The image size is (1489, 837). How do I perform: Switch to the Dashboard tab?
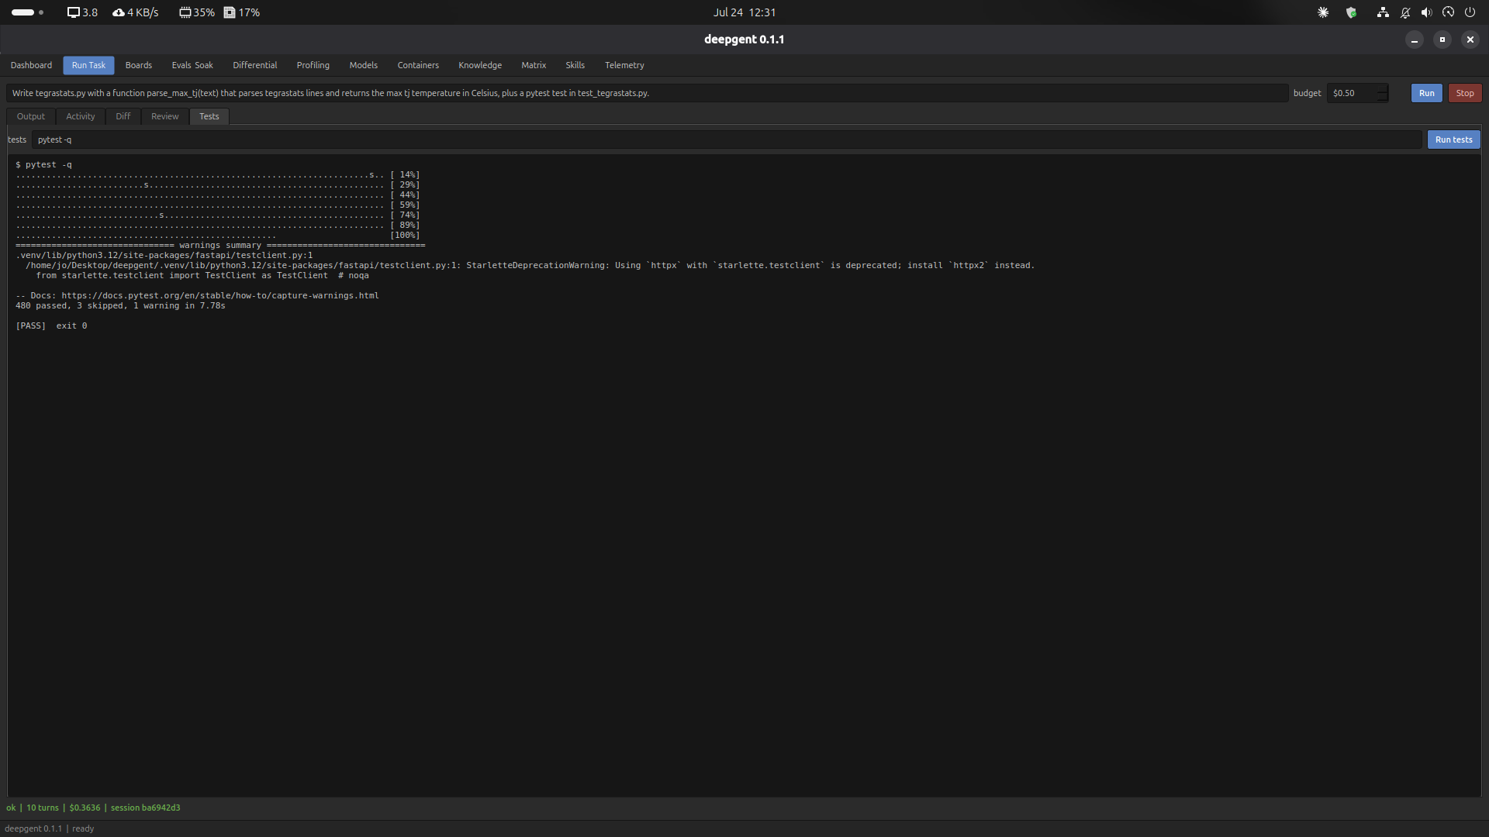point(31,65)
